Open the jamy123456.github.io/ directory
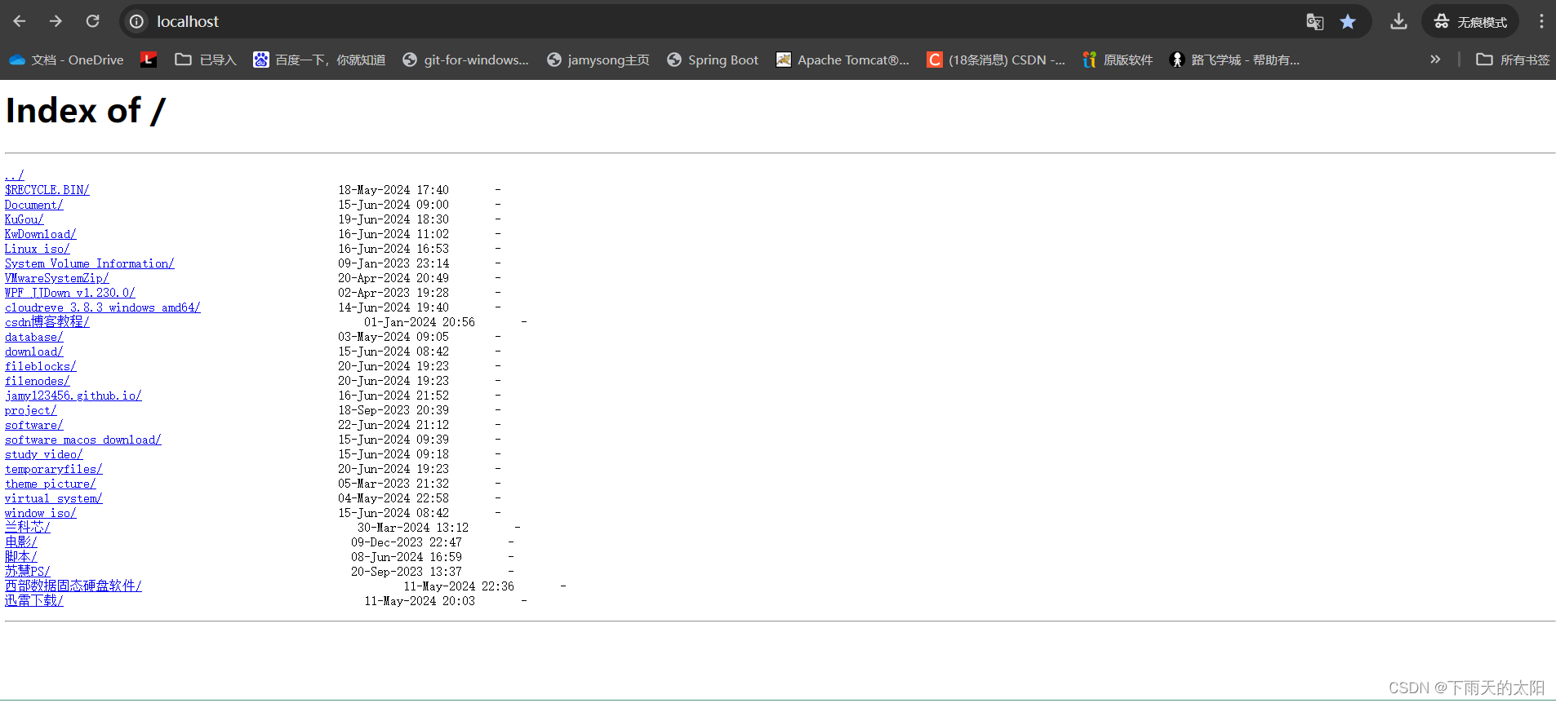 tap(73, 396)
